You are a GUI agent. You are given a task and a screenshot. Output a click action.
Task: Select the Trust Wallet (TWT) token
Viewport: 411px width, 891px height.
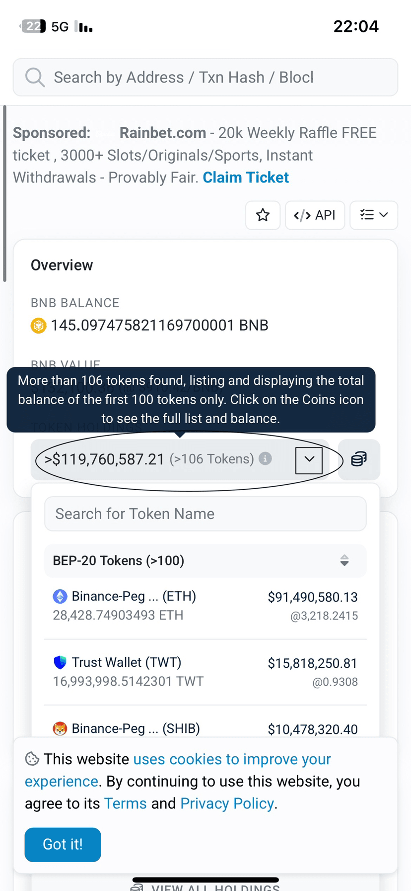pos(127,662)
